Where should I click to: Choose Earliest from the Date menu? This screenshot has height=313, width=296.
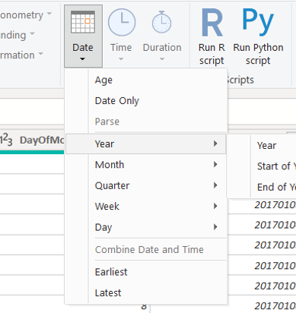(145, 272)
